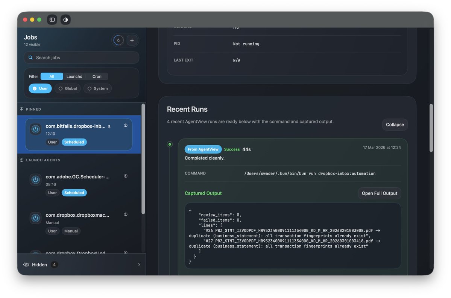451x298 pixels.
Task: Add a new job with plus button
Action: click(x=132, y=40)
